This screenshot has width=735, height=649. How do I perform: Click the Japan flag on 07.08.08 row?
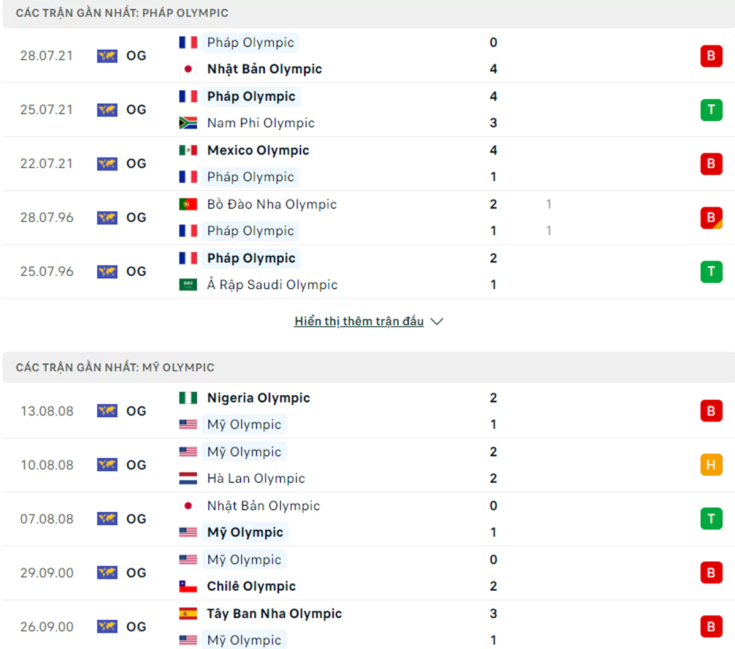point(188,506)
